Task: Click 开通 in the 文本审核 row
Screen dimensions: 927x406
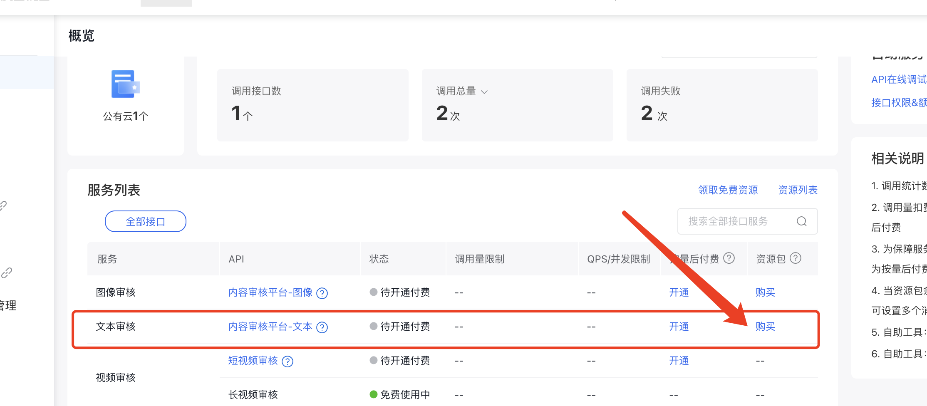Action: pos(679,327)
